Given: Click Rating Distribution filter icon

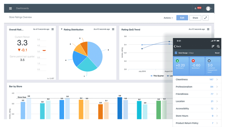Looking at the screenshot, I should pos(62,29).
